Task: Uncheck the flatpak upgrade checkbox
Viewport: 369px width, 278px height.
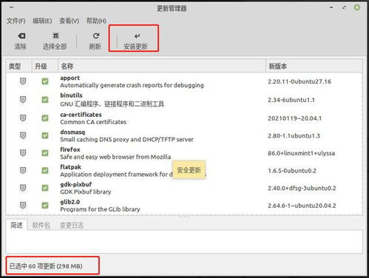Action: pos(45,171)
